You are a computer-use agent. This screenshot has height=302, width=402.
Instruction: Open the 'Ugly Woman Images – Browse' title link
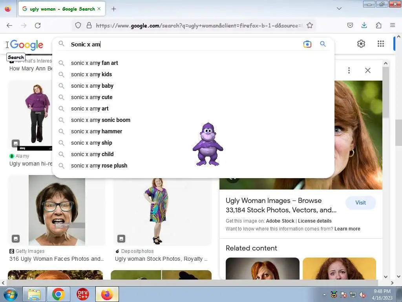click(281, 205)
